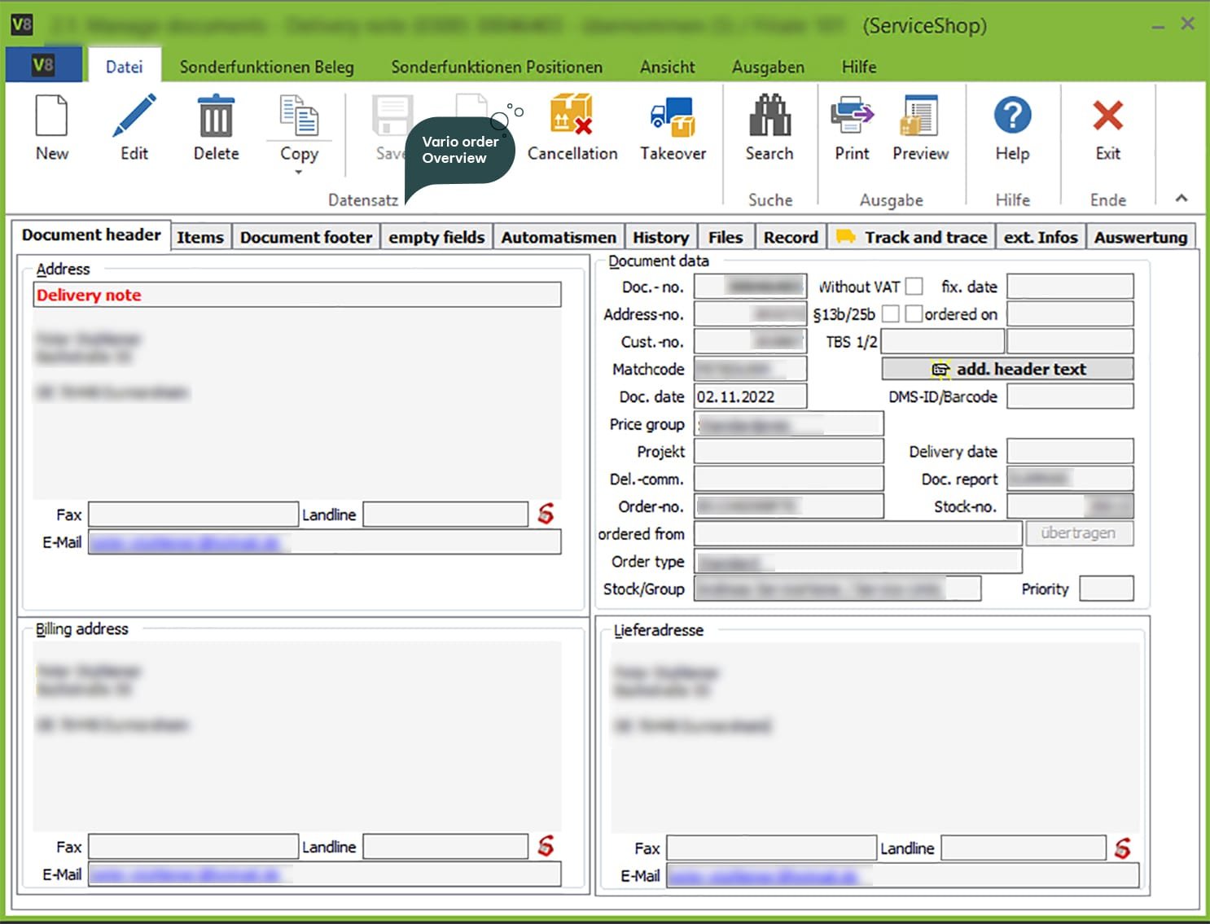This screenshot has width=1210, height=924.
Task: Click the Takeover truck icon
Action: (x=673, y=116)
